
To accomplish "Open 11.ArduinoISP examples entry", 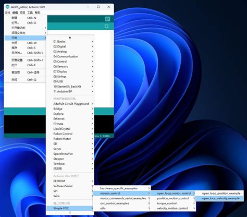I will pos(70,91).
